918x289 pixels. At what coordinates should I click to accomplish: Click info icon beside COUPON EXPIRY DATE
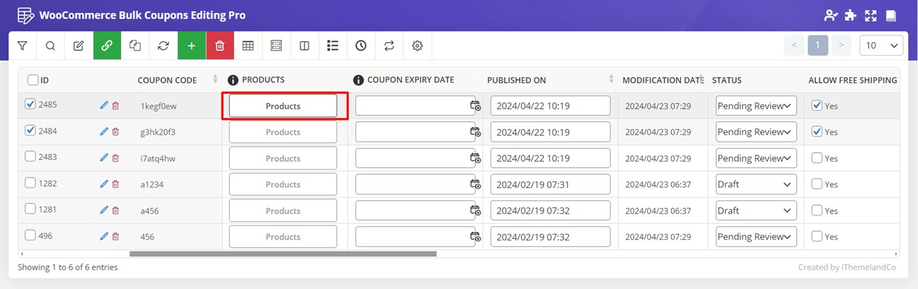tap(358, 80)
